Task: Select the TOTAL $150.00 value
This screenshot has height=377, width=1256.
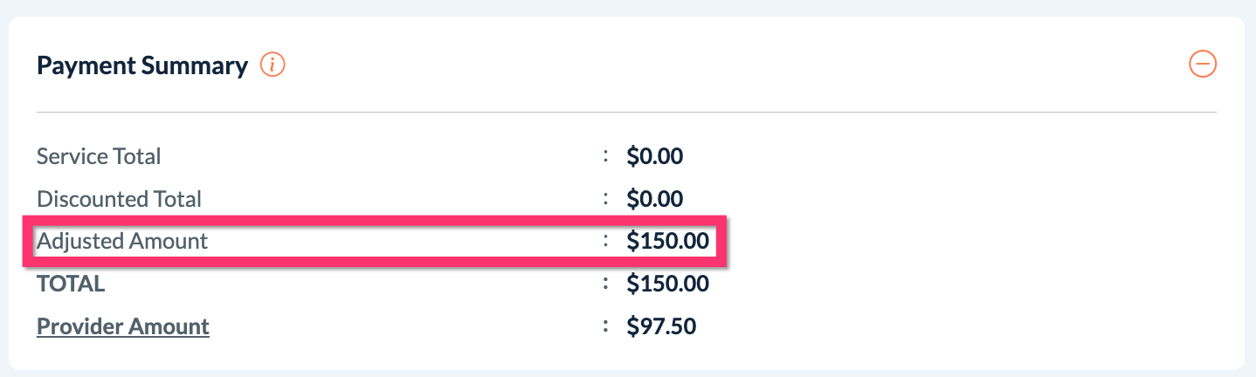Action: [667, 284]
